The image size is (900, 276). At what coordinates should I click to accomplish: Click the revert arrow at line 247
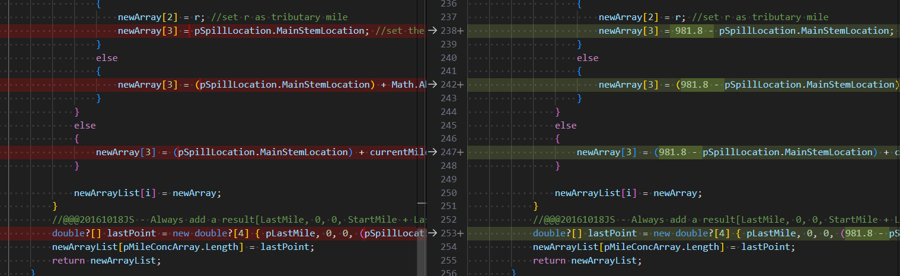(432, 152)
